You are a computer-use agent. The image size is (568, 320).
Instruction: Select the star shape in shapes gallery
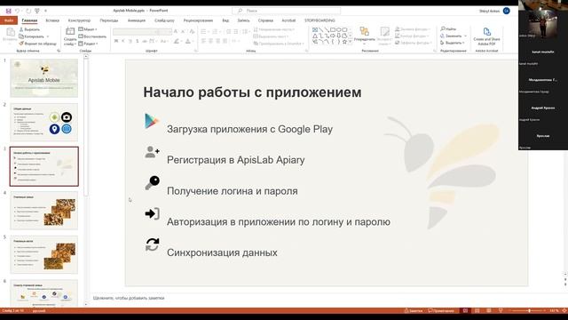(x=344, y=42)
